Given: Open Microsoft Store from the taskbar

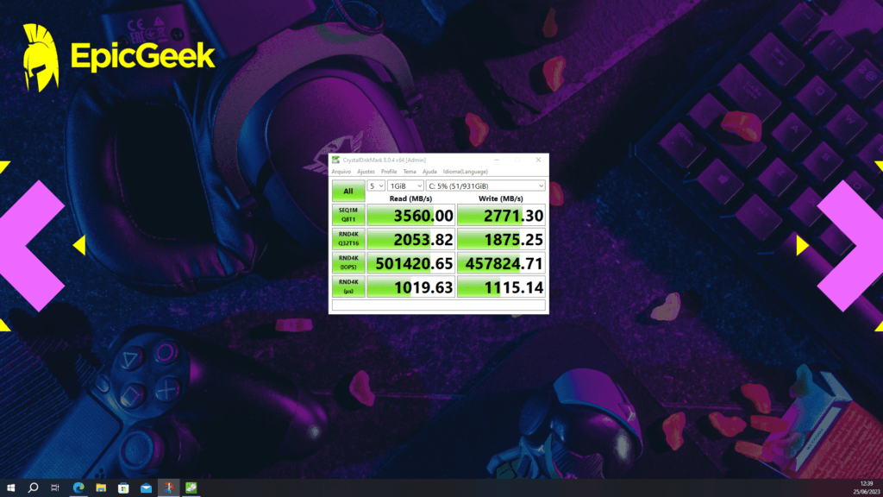Looking at the screenshot, I should click(x=123, y=488).
